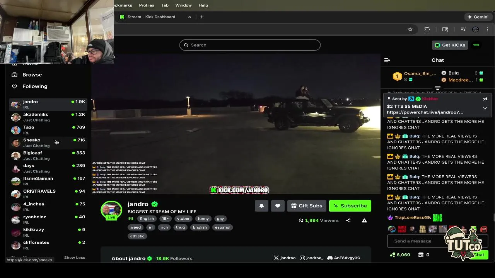
Task: Open the Window menu
Action: pyautogui.click(x=183, y=5)
